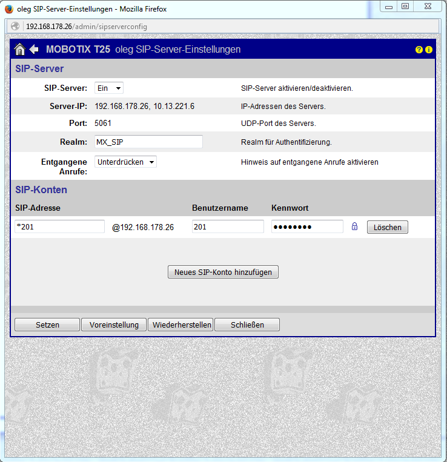Go to the camera home page icon

20,49
